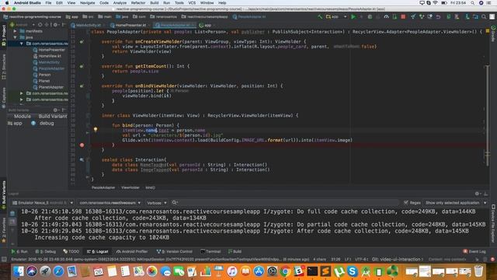Viewport: 497px width, 280px height.
Task: Open the process selector dropdown in Logcat
Action: (x=109, y=202)
